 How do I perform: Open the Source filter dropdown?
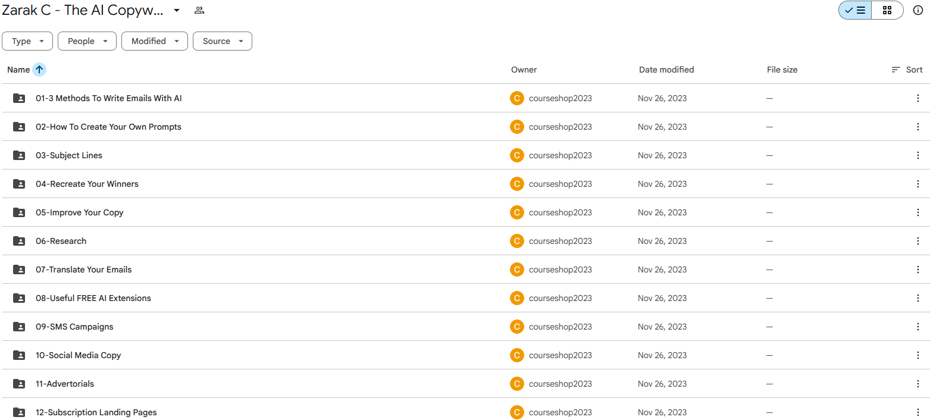(223, 41)
